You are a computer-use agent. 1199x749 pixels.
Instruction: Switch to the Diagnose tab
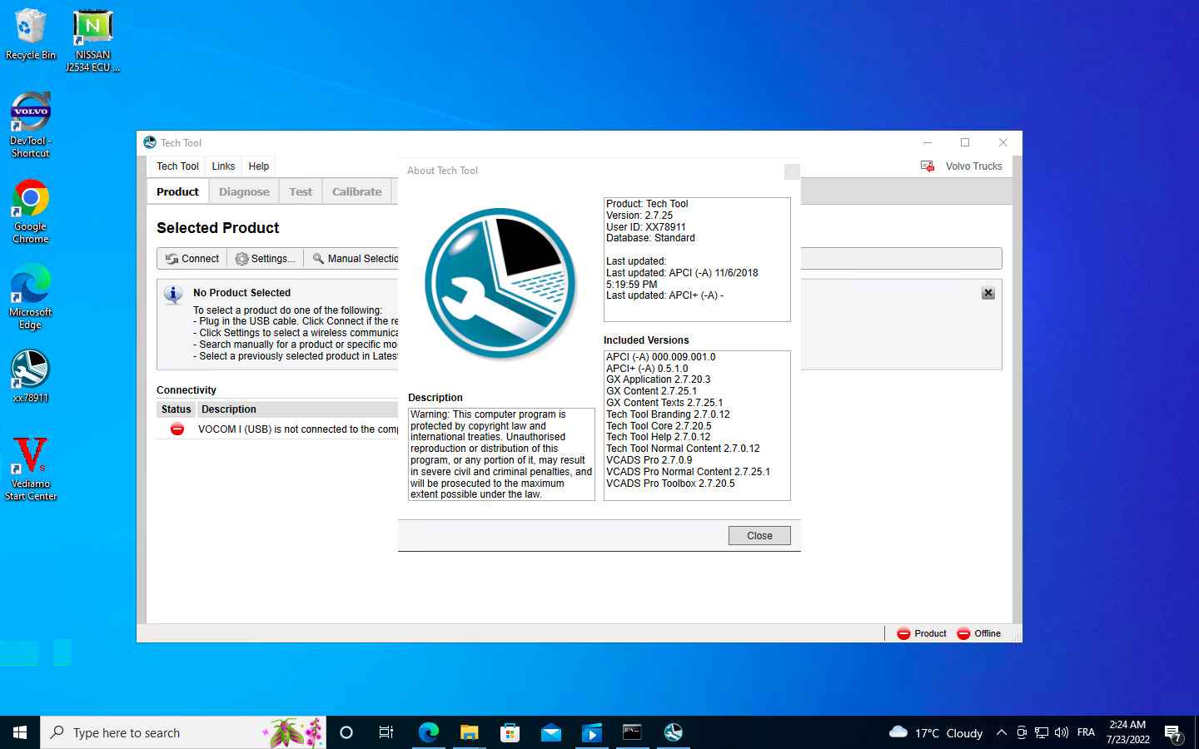[244, 191]
